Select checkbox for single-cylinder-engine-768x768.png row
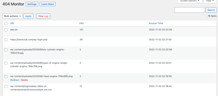This screenshot has height=96, width=218. click(6, 63)
